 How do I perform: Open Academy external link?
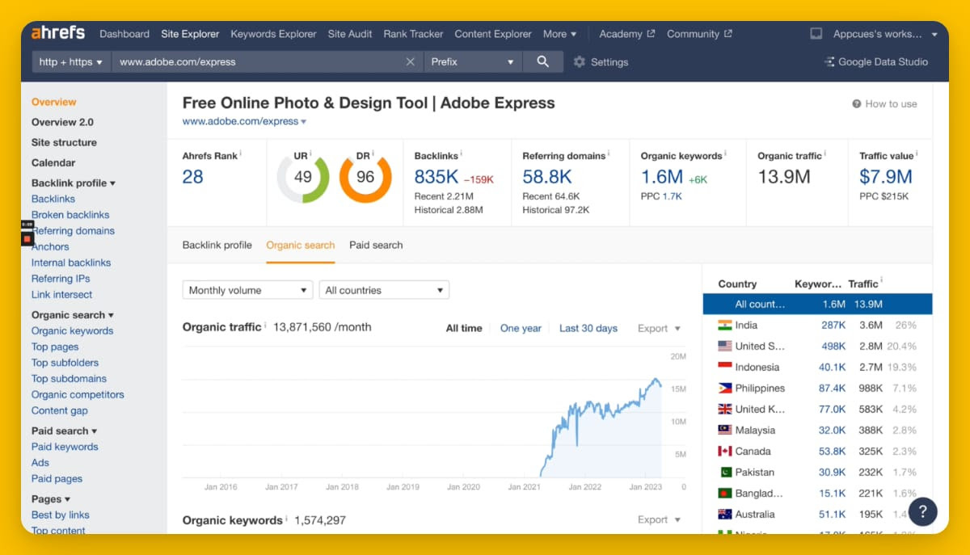click(626, 34)
